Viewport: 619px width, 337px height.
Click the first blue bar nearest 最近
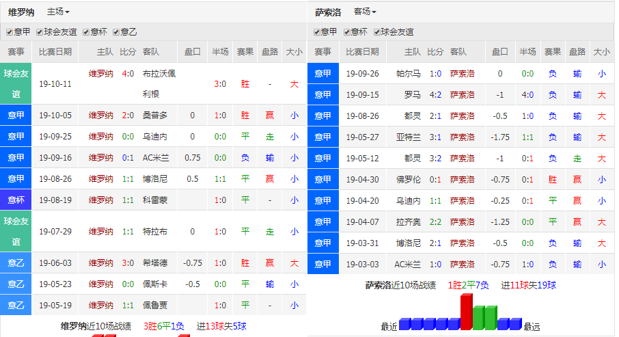coord(405,324)
